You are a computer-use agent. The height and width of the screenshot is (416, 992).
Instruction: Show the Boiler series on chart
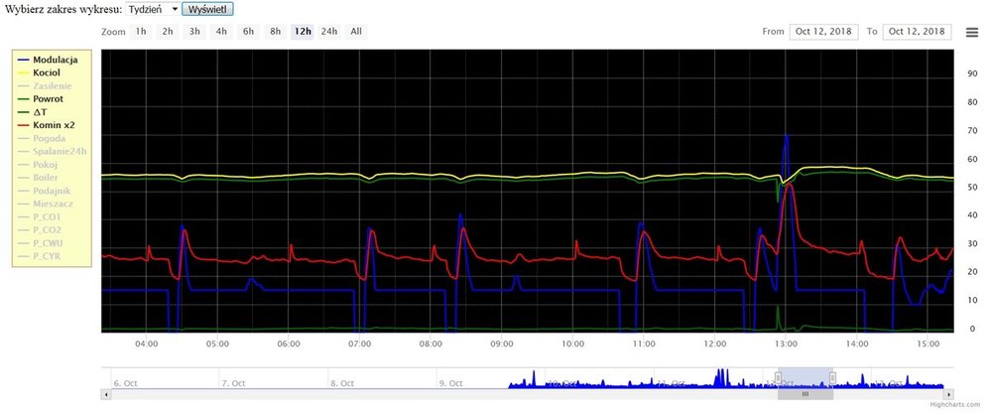[x=47, y=178]
